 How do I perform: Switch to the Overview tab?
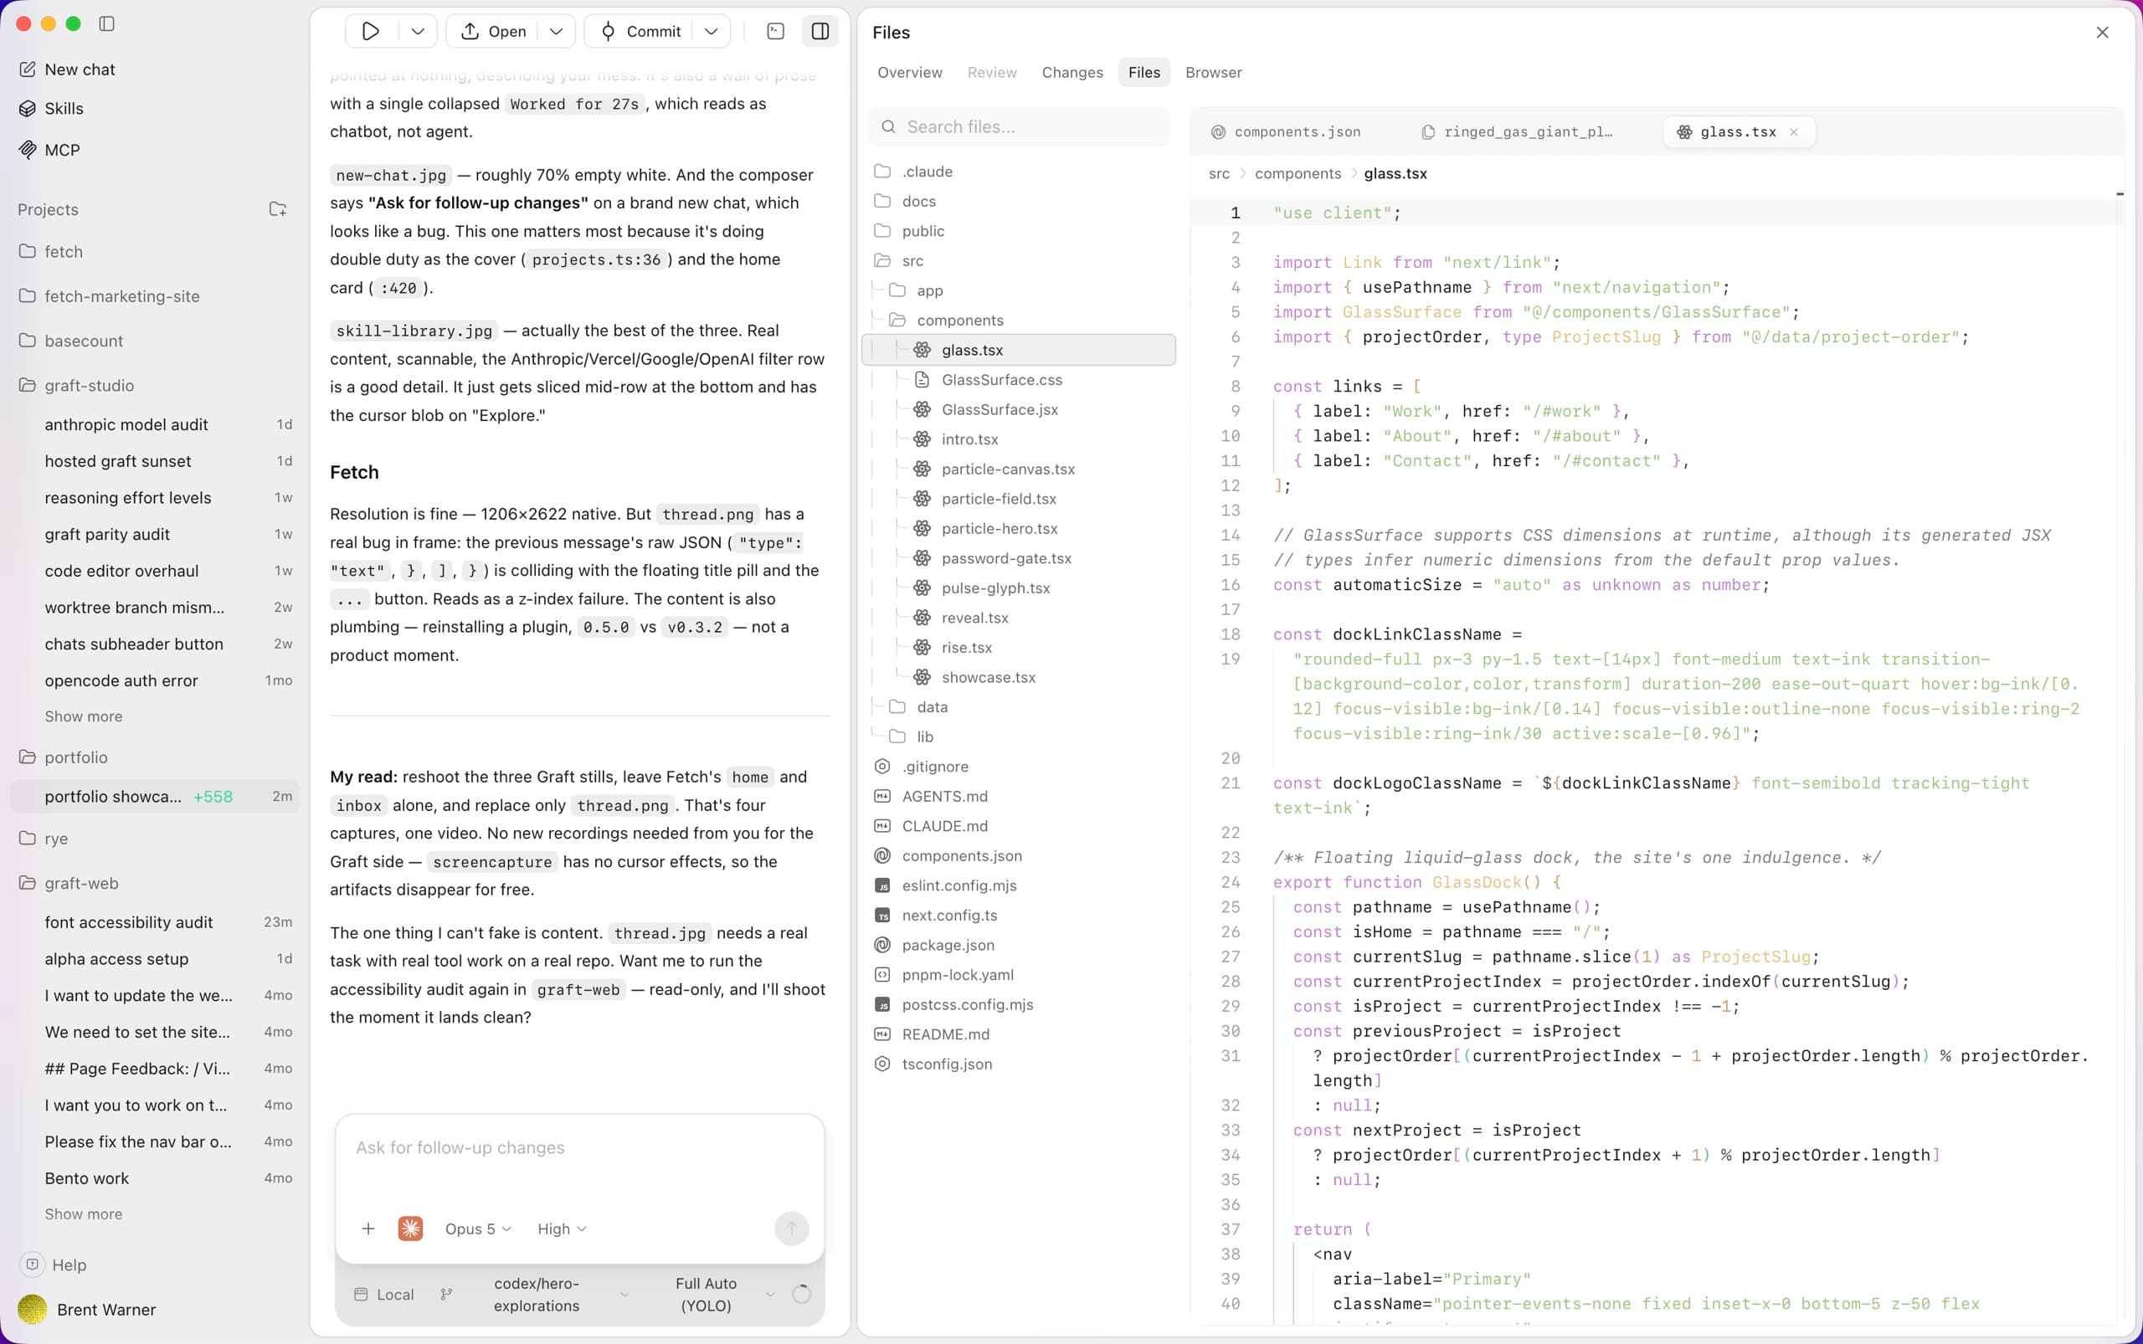click(x=910, y=72)
